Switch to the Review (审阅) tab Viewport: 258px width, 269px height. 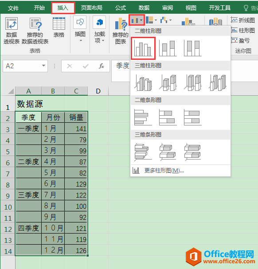(168, 8)
